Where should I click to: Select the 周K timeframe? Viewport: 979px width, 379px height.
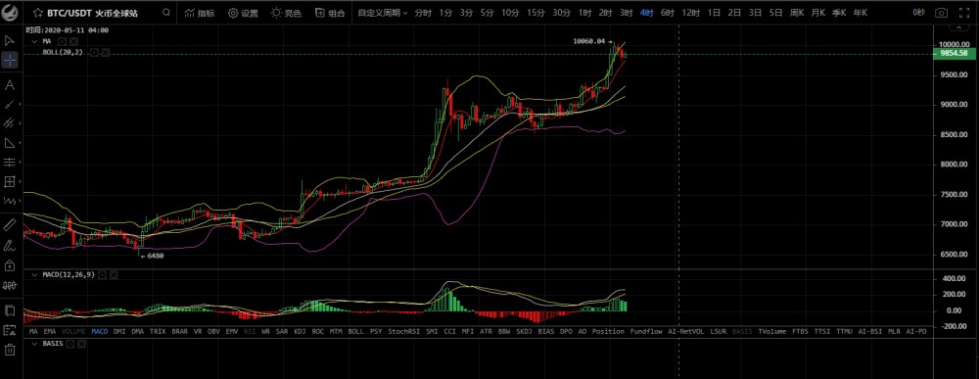point(797,13)
